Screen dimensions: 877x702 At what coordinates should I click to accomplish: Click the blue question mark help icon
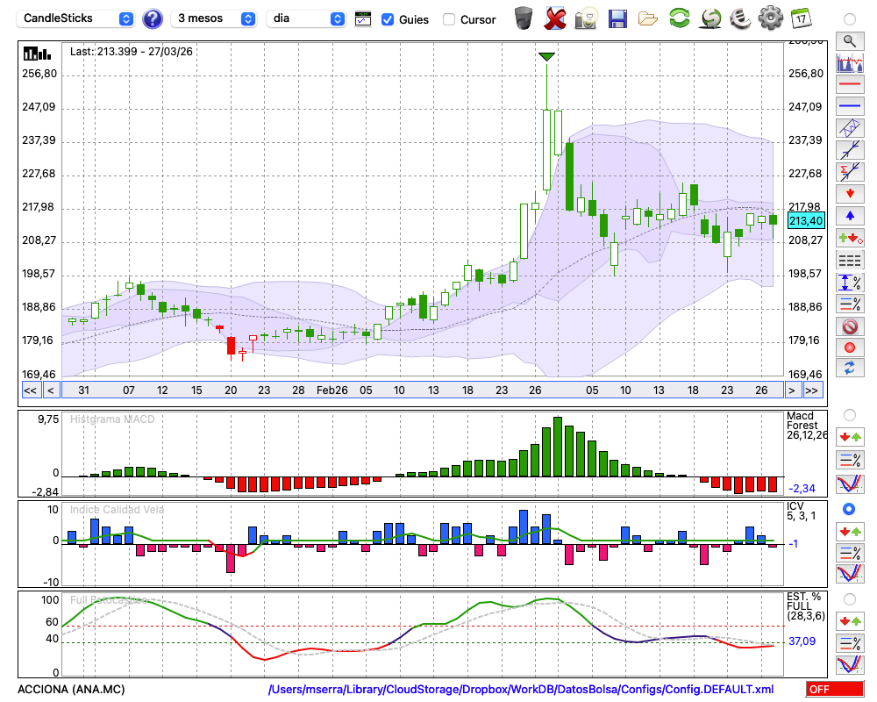[153, 18]
